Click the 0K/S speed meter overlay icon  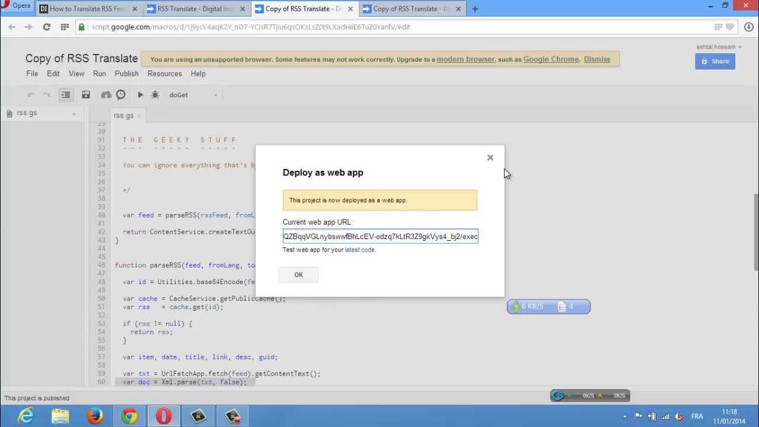[x=590, y=396]
